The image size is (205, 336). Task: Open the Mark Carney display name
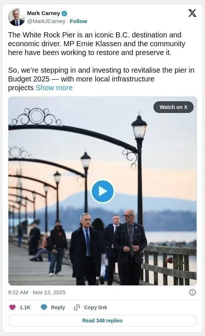coord(44,13)
